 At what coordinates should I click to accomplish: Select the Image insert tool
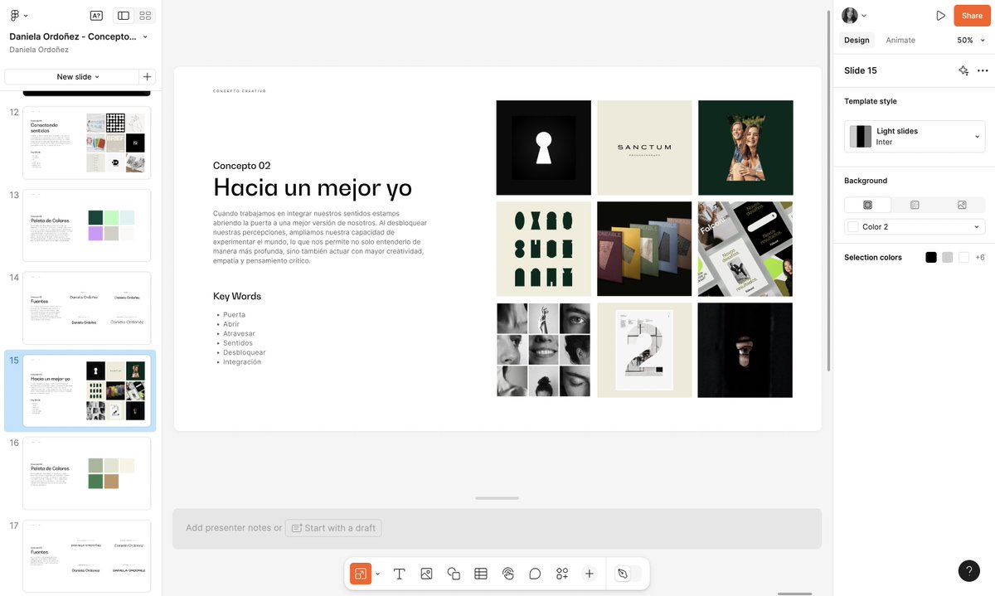click(426, 574)
